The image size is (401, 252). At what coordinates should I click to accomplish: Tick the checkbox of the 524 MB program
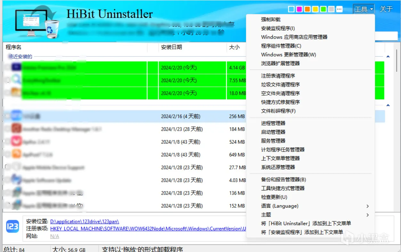point(7,142)
